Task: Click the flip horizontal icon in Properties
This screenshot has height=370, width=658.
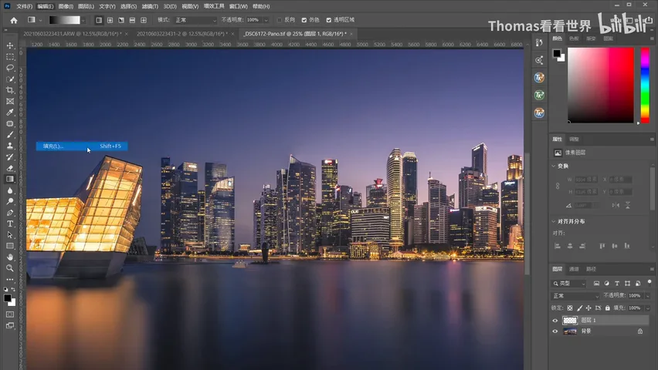Action: tap(616, 205)
